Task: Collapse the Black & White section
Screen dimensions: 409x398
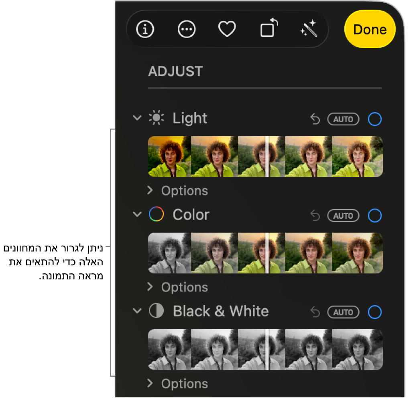Action: [x=137, y=311]
